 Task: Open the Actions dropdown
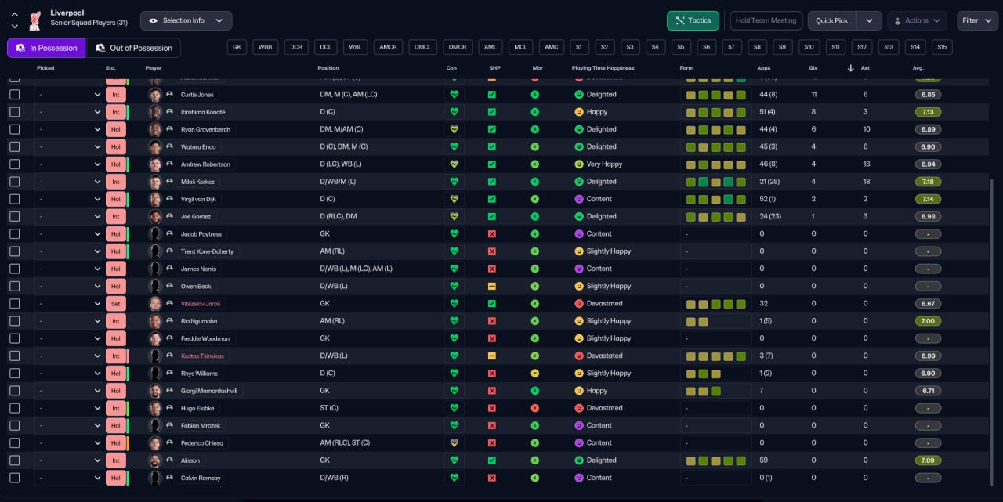pyautogui.click(x=917, y=20)
